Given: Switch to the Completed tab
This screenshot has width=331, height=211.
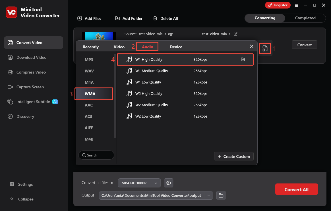Looking at the screenshot, I should [305, 18].
